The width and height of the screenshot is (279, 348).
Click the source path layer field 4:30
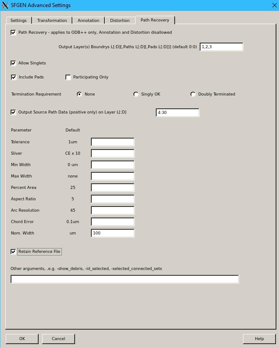pyautogui.click(x=178, y=113)
